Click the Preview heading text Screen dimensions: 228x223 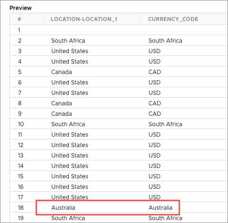pos(20,8)
